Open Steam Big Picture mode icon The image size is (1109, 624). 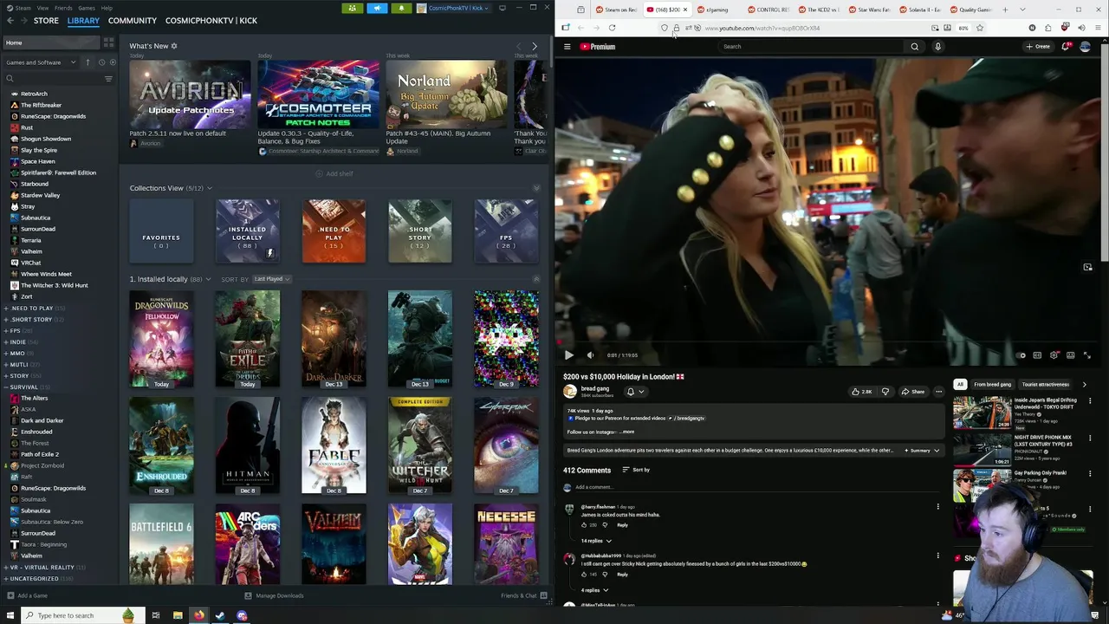tap(503, 8)
